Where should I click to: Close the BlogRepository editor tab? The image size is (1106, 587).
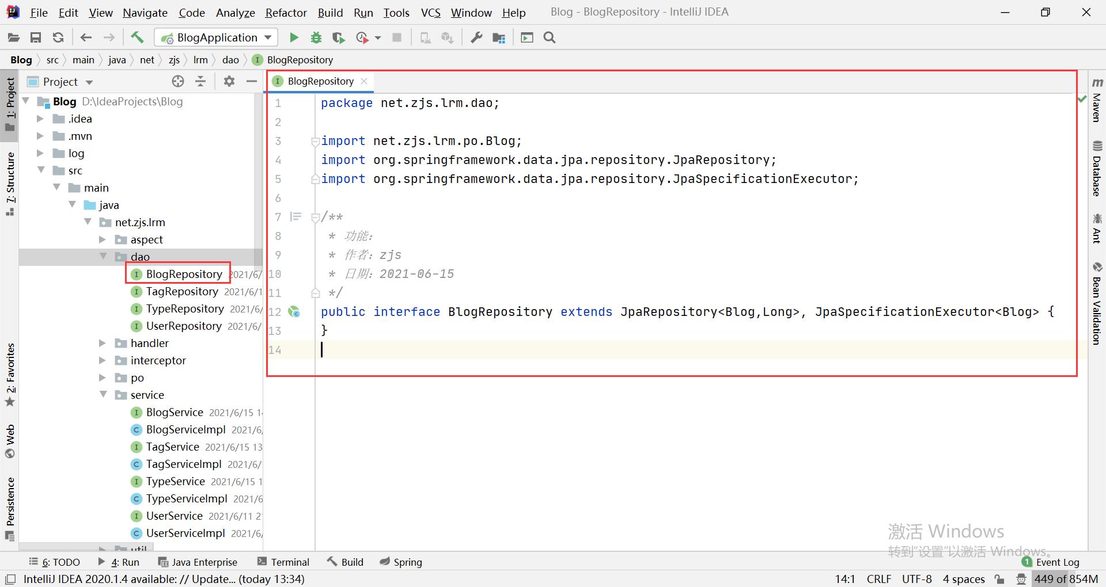tap(364, 81)
